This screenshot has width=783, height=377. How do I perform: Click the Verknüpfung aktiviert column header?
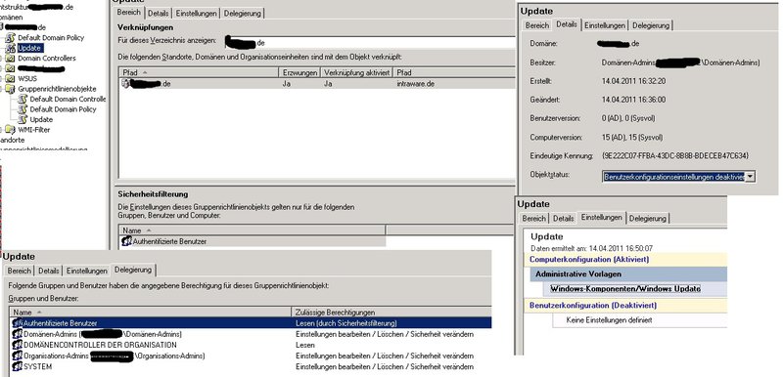pos(356,72)
